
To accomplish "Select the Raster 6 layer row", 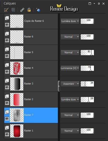I will [31, 37].
